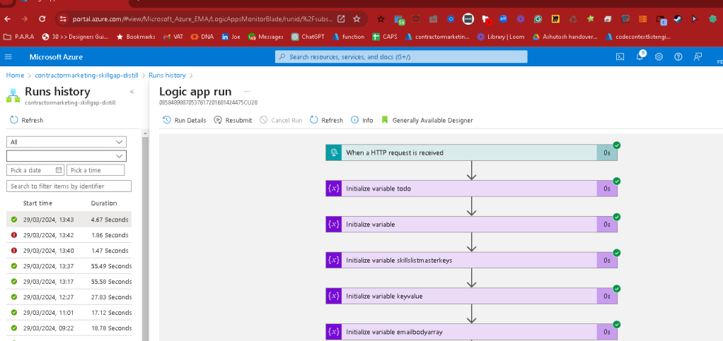The height and width of the screenshot is (341, 723).
Task: Open page in app icon in address bar
Action: pos(341,19)
